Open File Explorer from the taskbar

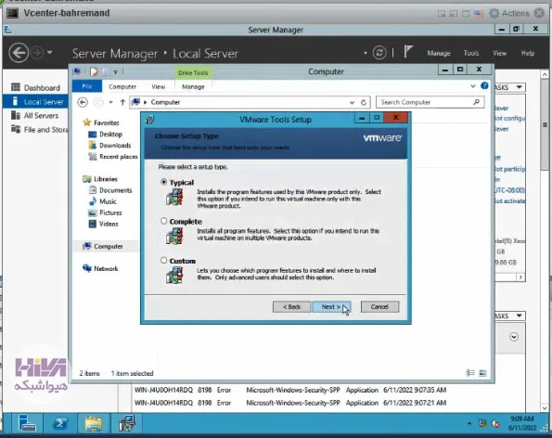[x=94, y=423]
